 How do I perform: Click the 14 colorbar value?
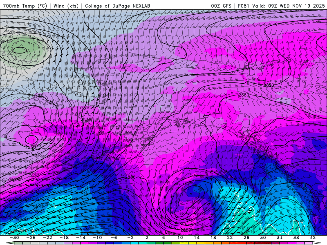197,238
